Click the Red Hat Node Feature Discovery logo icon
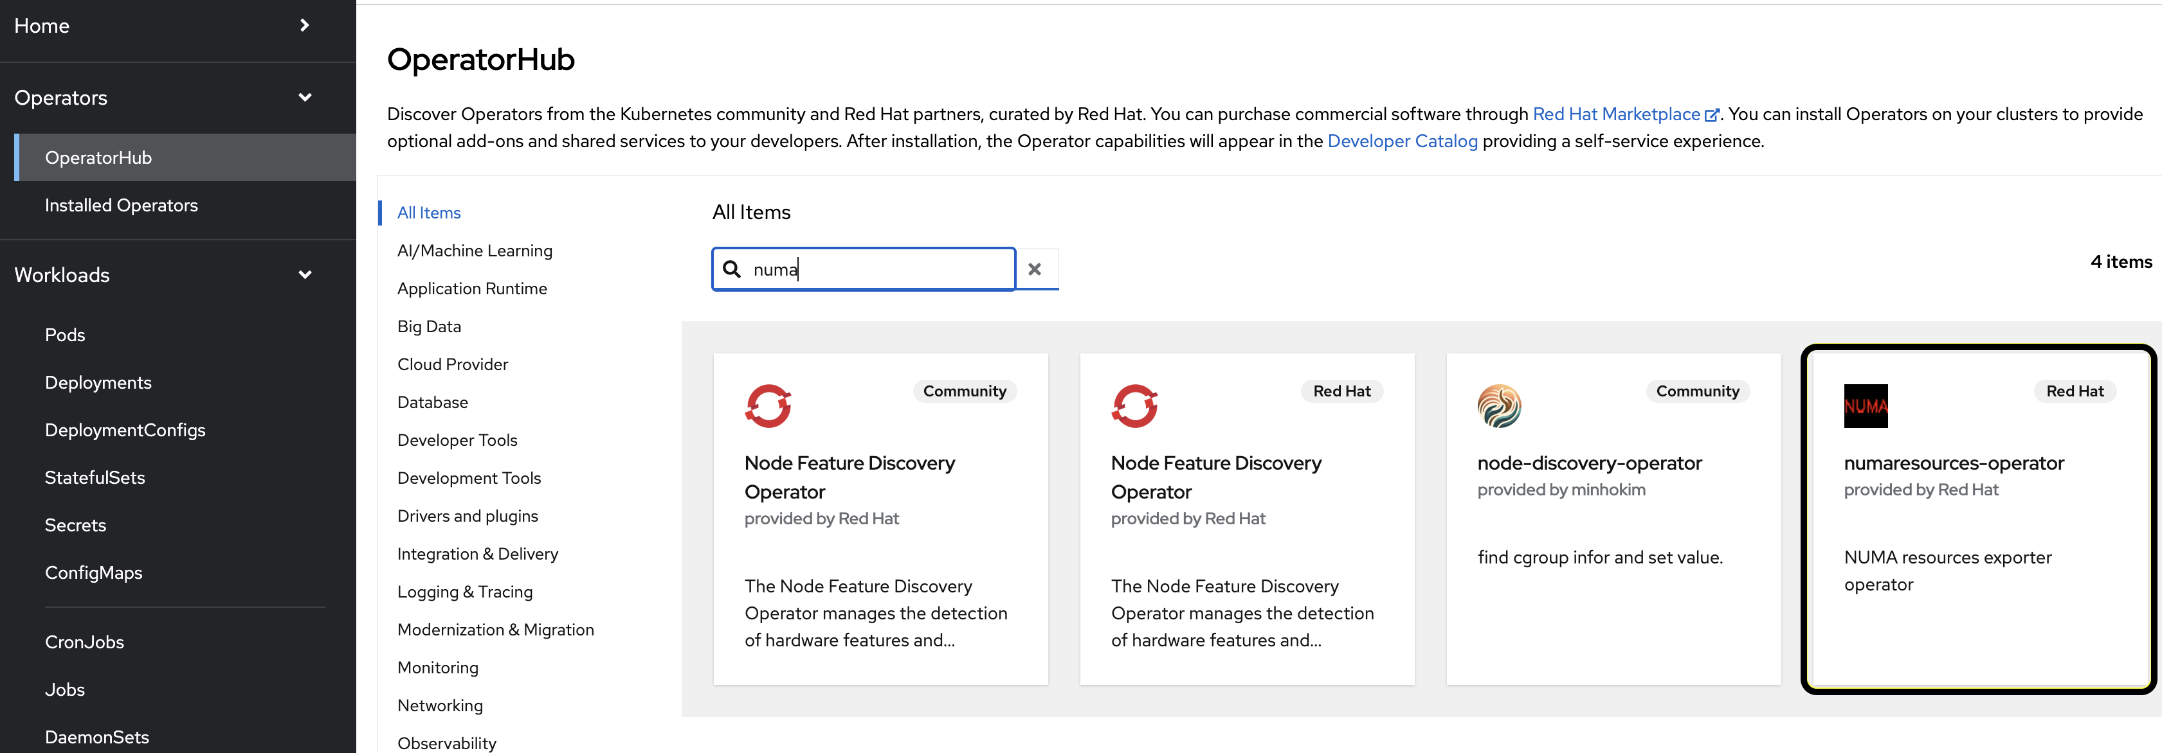This screenshot has width=2162, height=753. [1134, 406]
